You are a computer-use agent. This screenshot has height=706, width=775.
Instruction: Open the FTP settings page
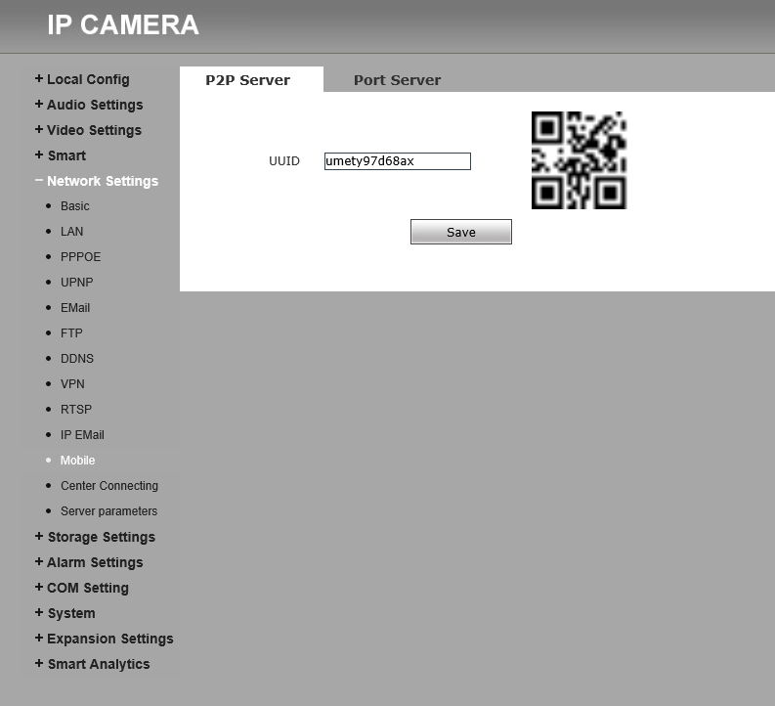point(71,333)
